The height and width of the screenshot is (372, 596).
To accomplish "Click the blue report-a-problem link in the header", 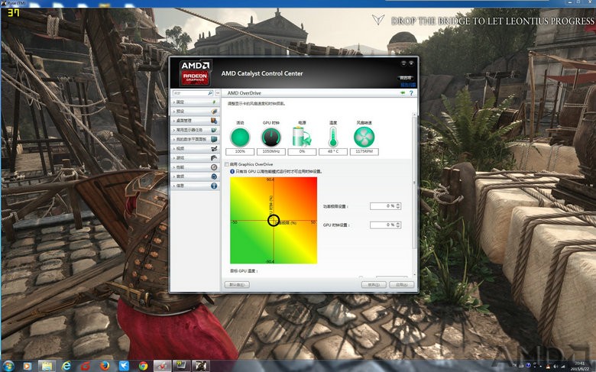I will click(409, 85).
